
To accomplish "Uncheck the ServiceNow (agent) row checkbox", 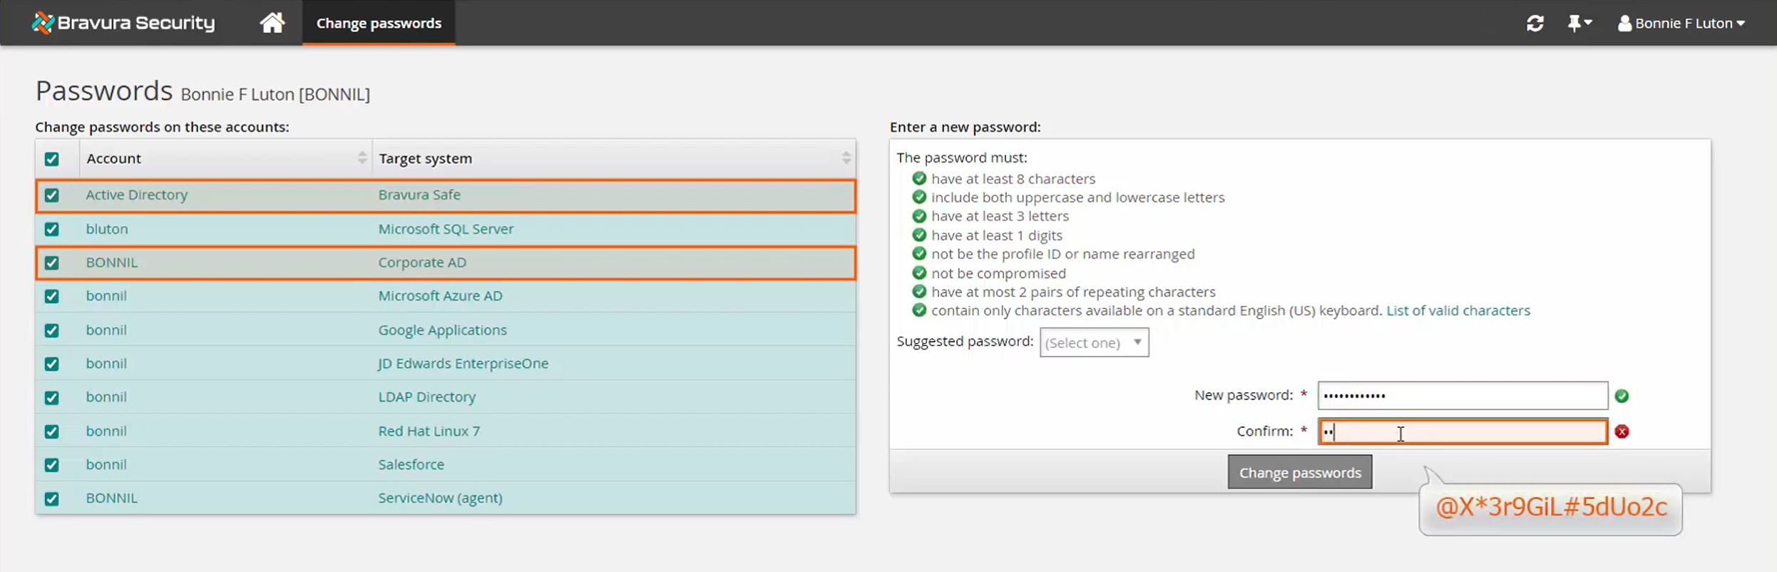I will [51, 499].
